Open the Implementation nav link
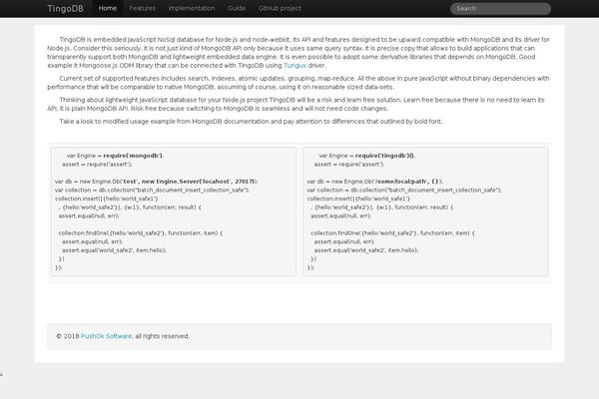599x399 pixels. click(x=192, y=8)
